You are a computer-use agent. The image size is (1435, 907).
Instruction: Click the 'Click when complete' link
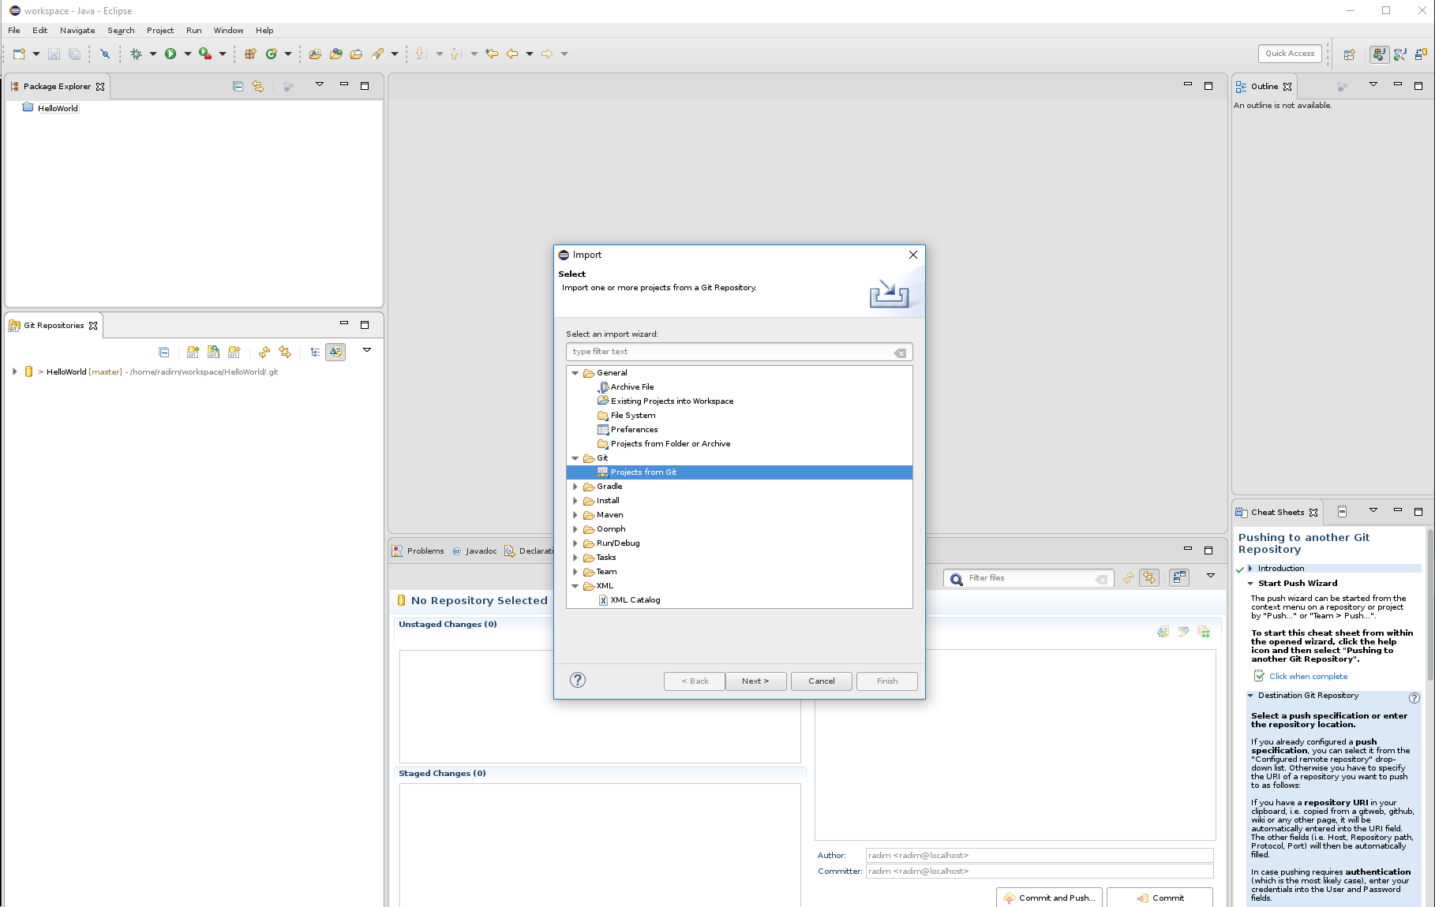(1308, 676)
